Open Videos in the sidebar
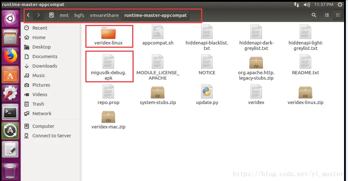Viewport: 348px width, 181px height. point(40,94)
